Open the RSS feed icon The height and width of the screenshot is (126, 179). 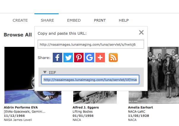point(113,58)
